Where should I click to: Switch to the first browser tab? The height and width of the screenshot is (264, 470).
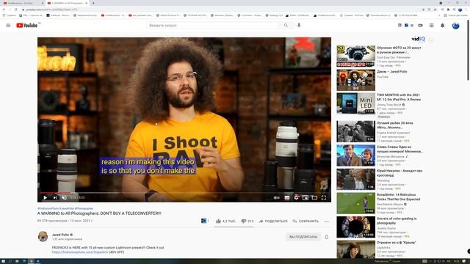(23, 3)
